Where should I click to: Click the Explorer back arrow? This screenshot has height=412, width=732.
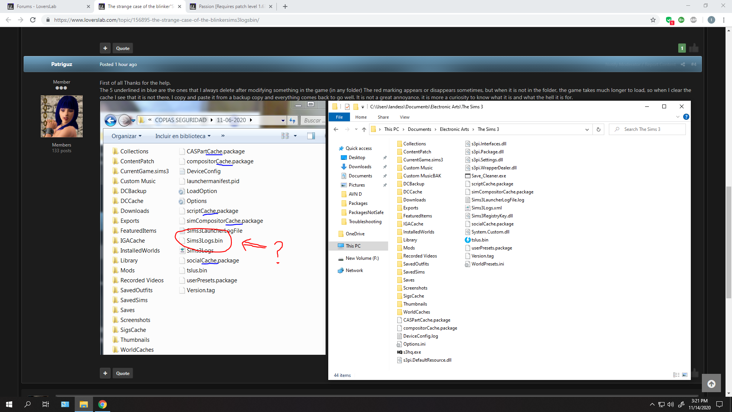(336, 129)
